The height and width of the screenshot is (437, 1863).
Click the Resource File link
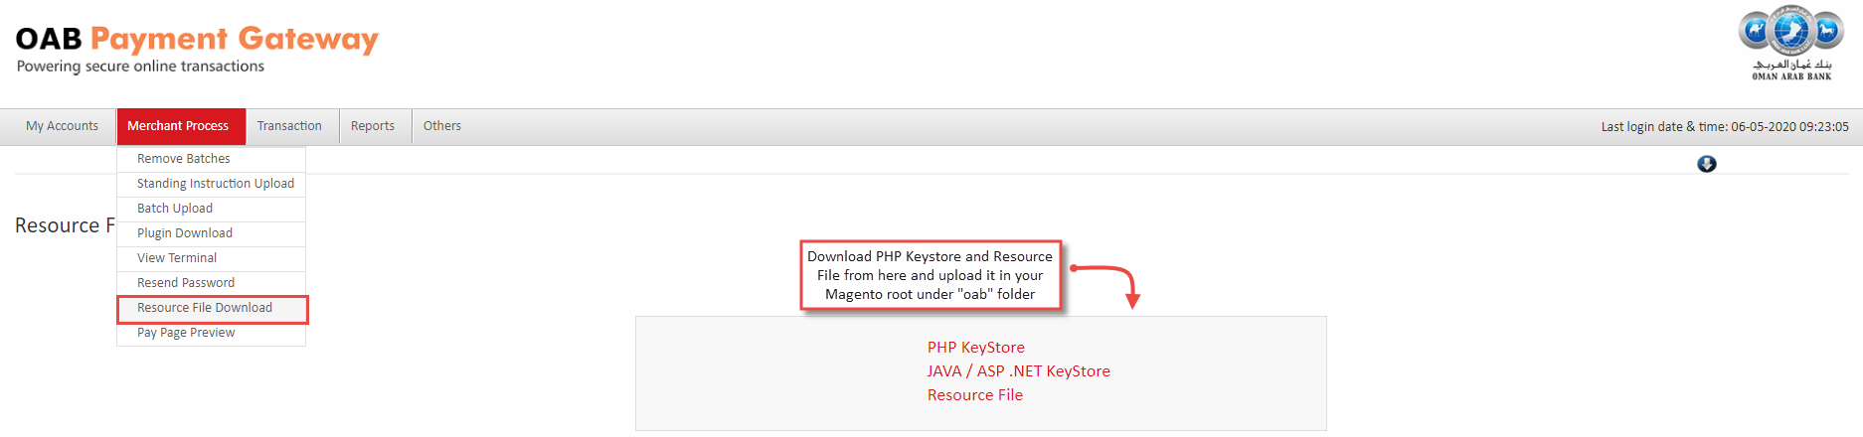click(975, 395)
